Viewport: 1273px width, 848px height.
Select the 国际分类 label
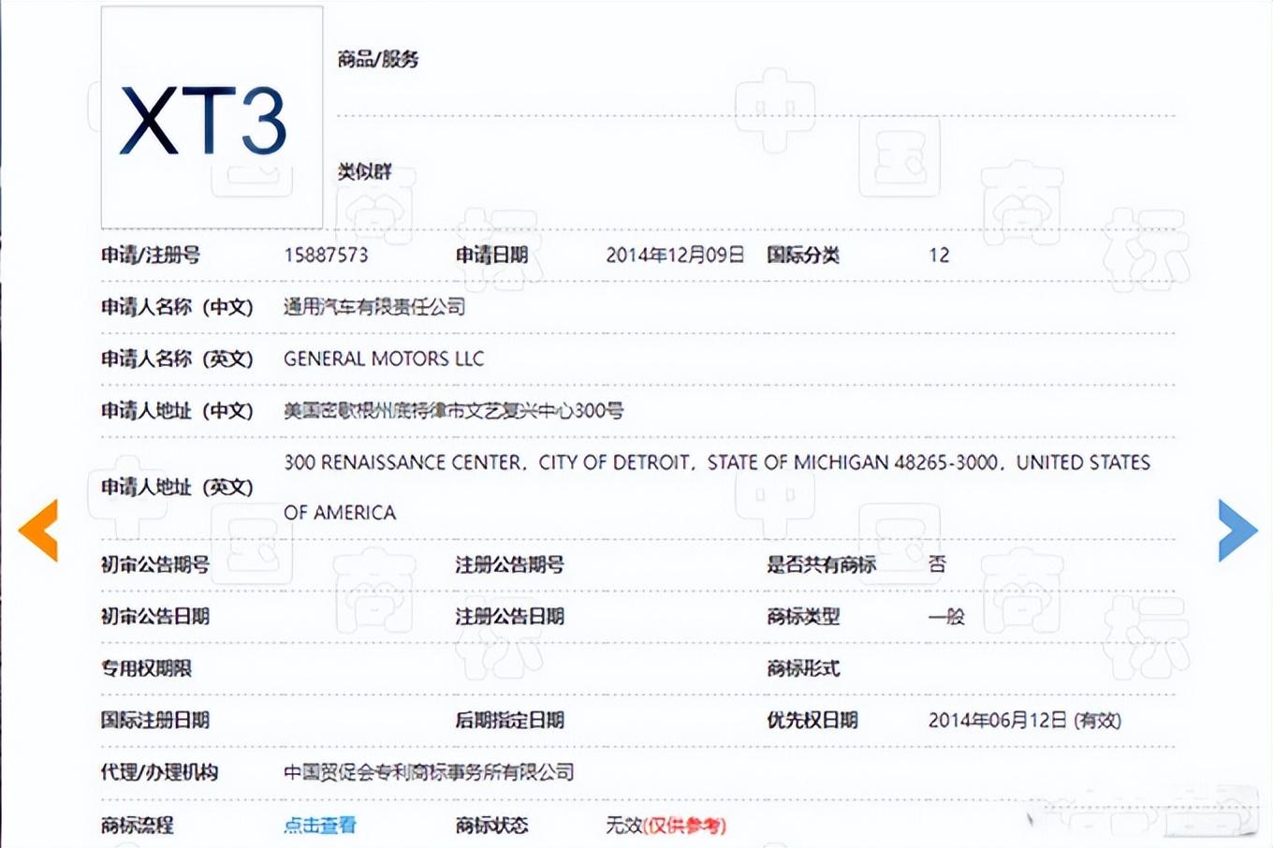click(x=803, y=255)
